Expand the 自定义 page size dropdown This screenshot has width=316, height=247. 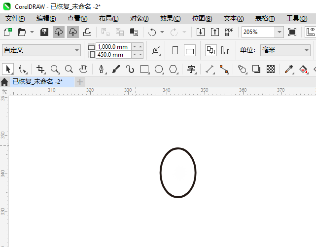(x=77, y=50)
